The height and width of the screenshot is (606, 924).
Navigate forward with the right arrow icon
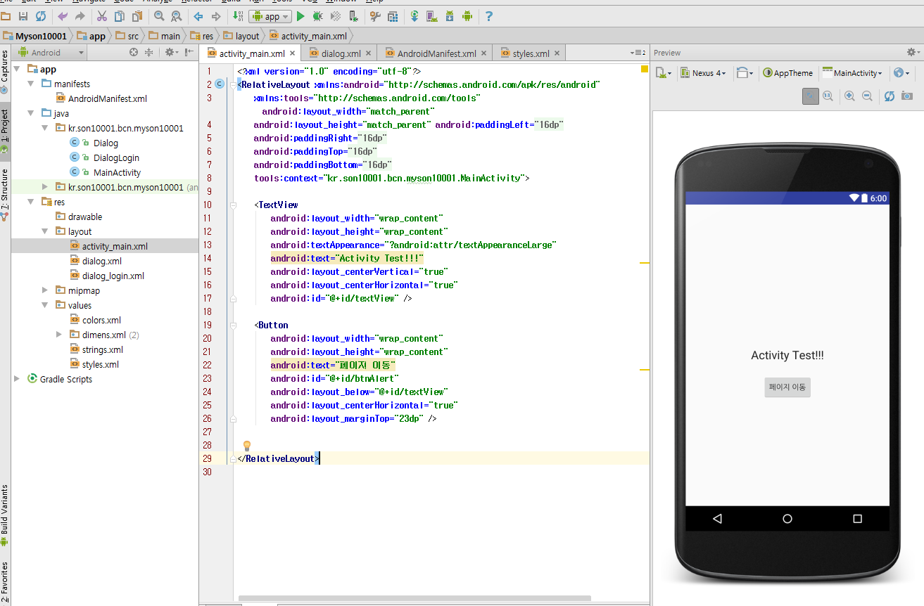coord(215,16)
